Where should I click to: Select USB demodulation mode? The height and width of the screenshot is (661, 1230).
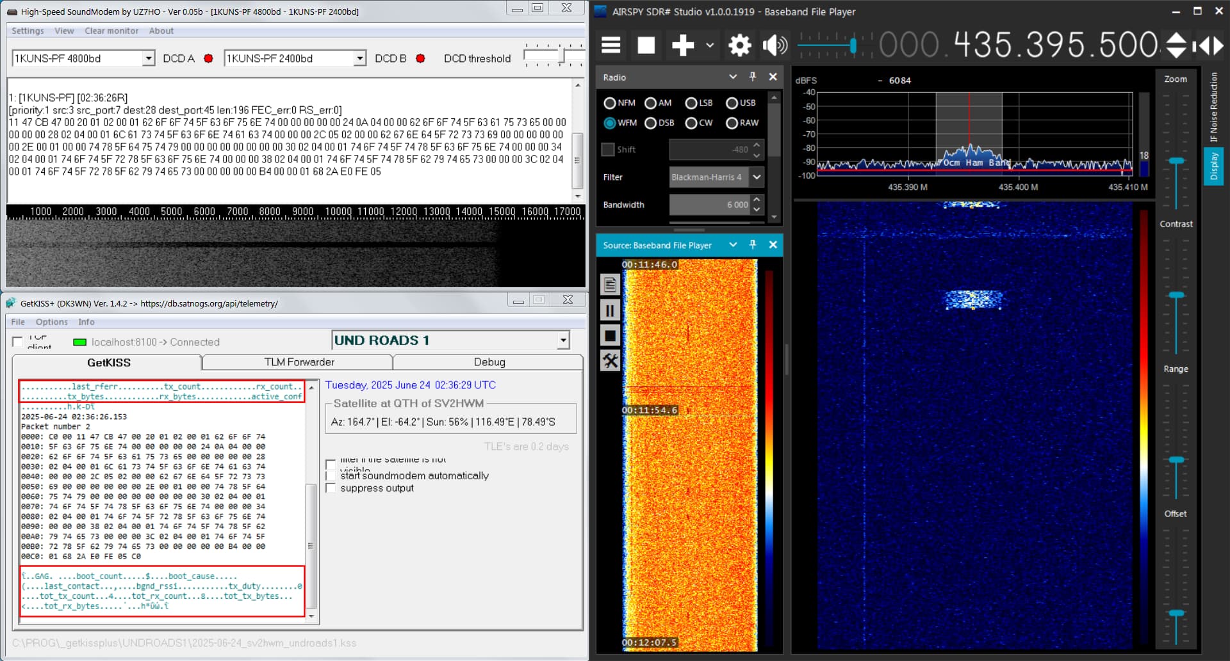[x=741, y=103]
